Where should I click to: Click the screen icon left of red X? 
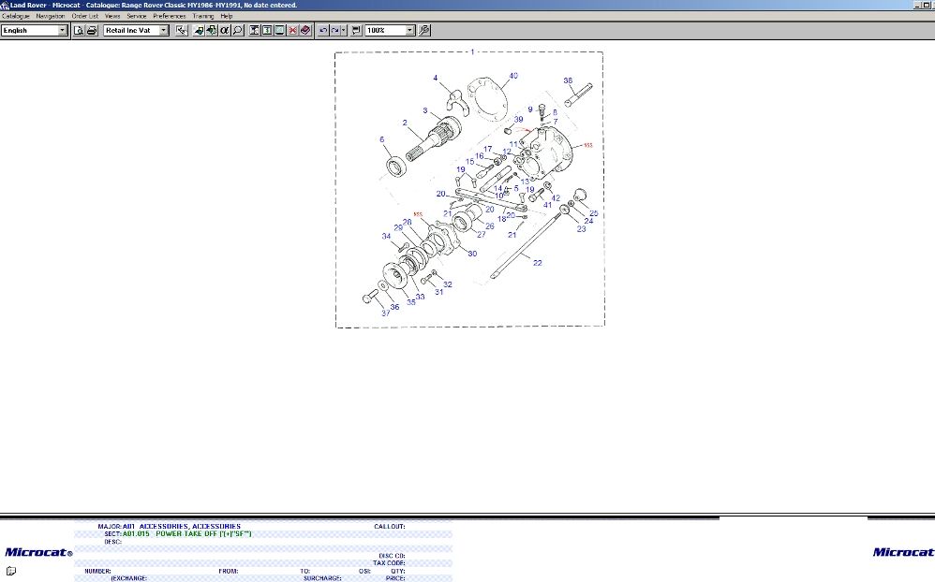pyautogui.click(x=280, y=30)
